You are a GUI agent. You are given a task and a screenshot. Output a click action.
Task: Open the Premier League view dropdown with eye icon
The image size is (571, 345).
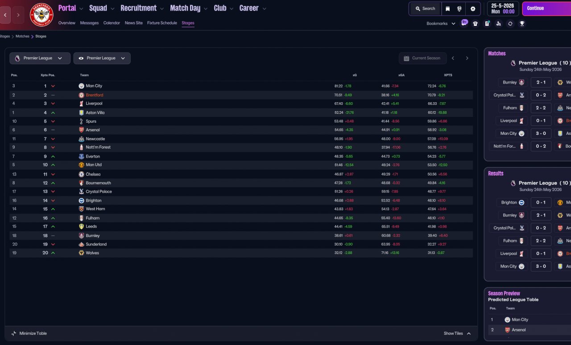tap(102, 58)
